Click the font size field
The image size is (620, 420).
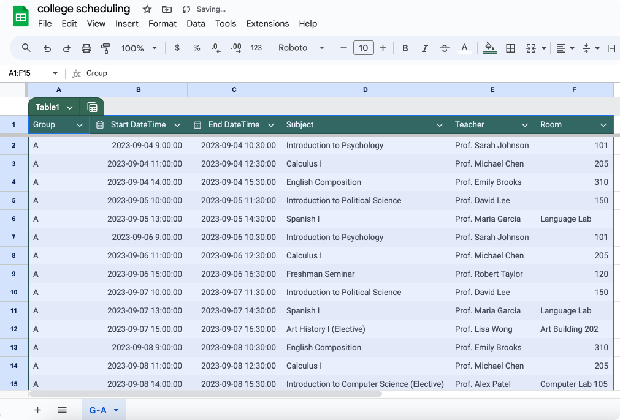364,48
